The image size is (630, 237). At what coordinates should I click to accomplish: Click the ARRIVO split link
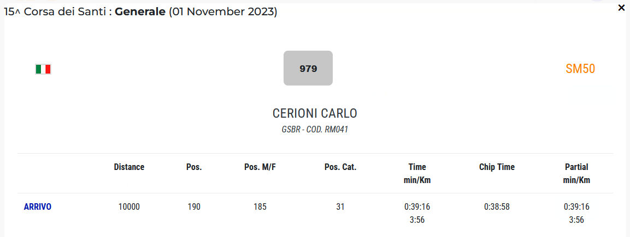(x=38, y=206)
